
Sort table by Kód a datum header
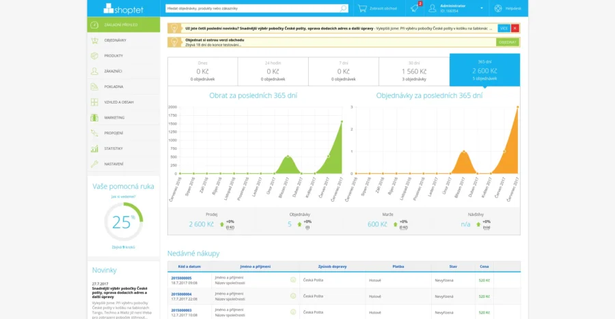[x=189, y=267]
